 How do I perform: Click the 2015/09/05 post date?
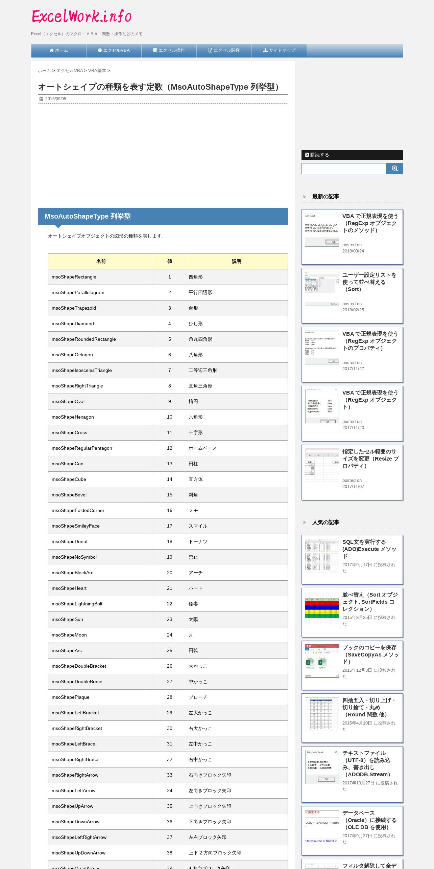(x=55, y=99)
